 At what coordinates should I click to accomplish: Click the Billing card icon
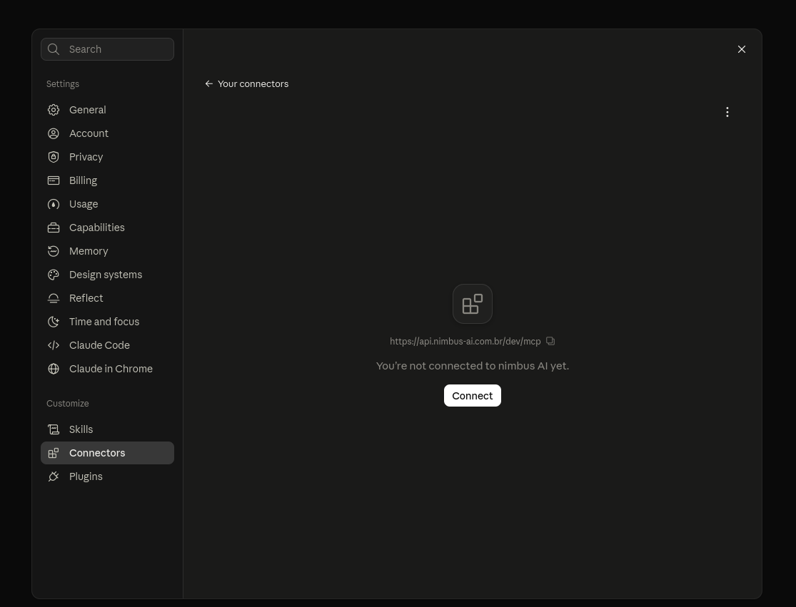pos(54,180)
